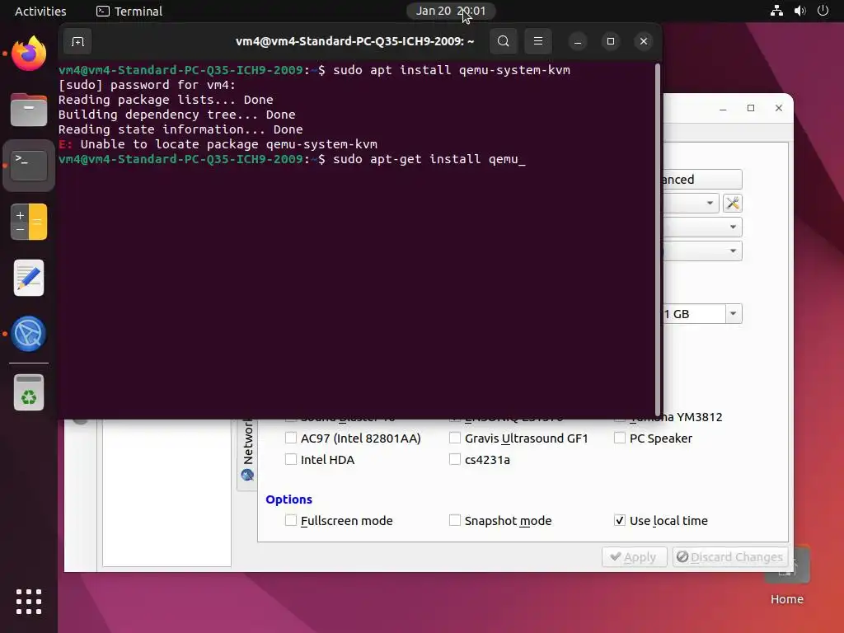
Task: Click the terminal scrollbar
Action: [x=657, y=240]
